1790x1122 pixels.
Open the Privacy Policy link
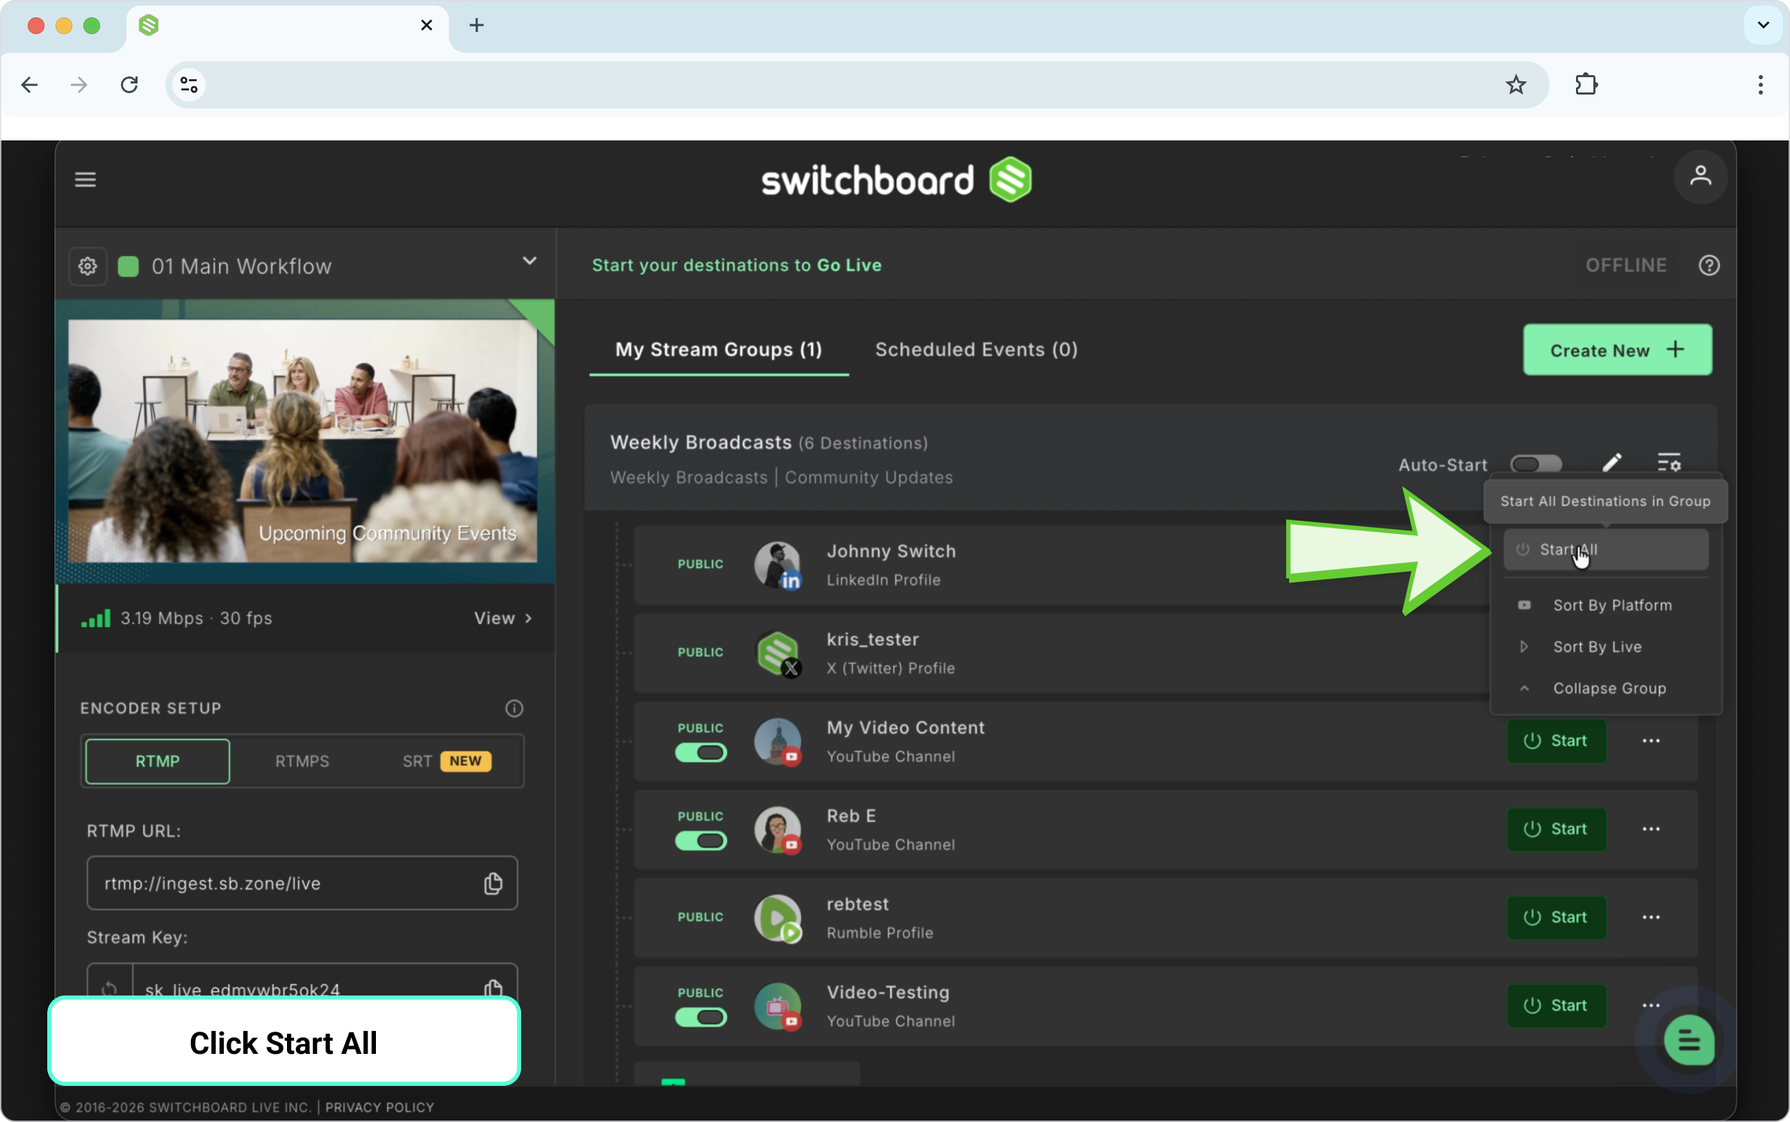(379, 1107)
